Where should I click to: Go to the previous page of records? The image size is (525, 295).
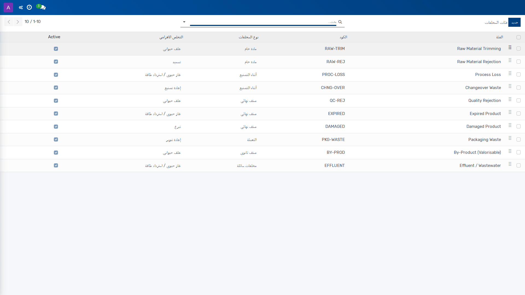(9, 22)
